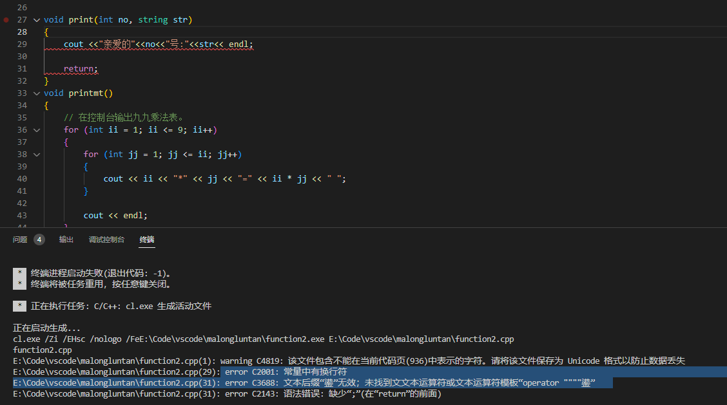Open the function2.cpp(31) error C2143 link

coord(117,394)
